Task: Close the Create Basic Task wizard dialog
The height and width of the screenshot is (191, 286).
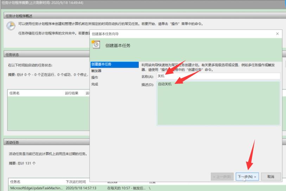Action: 278,34
